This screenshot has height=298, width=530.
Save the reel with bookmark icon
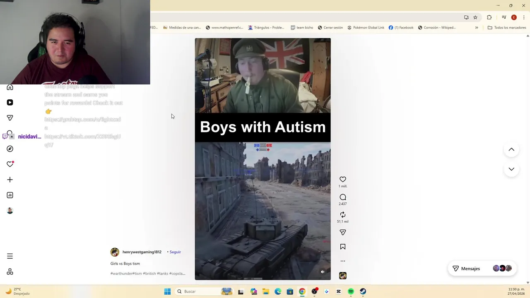click(x=343, y=247)
